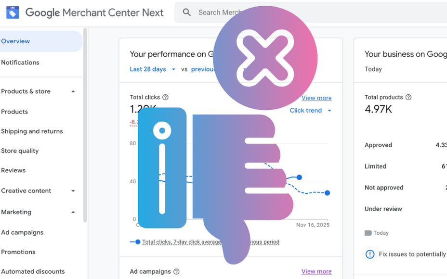447x279 pixels.
Task: Collapse the Products & store section
Action: [73, 91]
